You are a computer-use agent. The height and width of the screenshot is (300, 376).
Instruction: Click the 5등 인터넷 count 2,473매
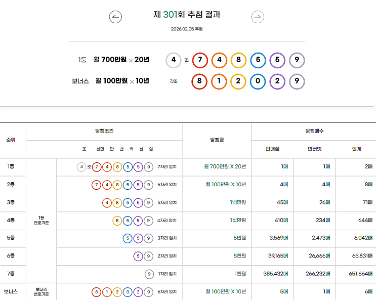(x=321, y=238)
